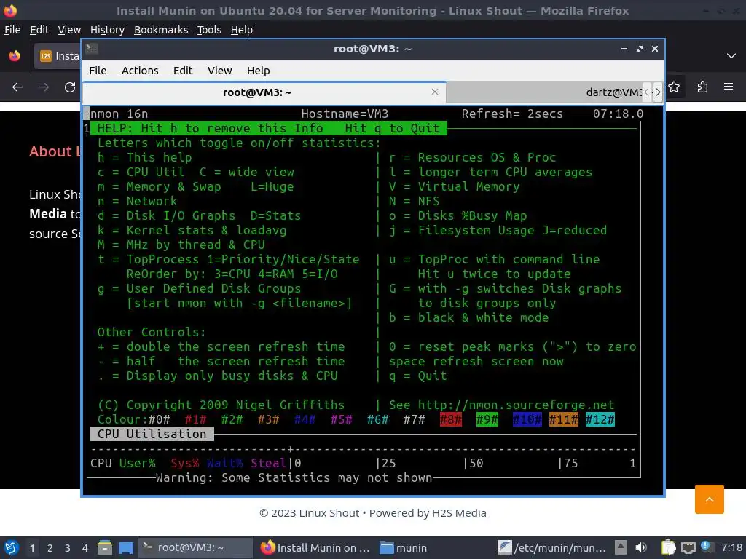Go back in Firefox
This screenshot has width=746, height=559.
point(17,87)
